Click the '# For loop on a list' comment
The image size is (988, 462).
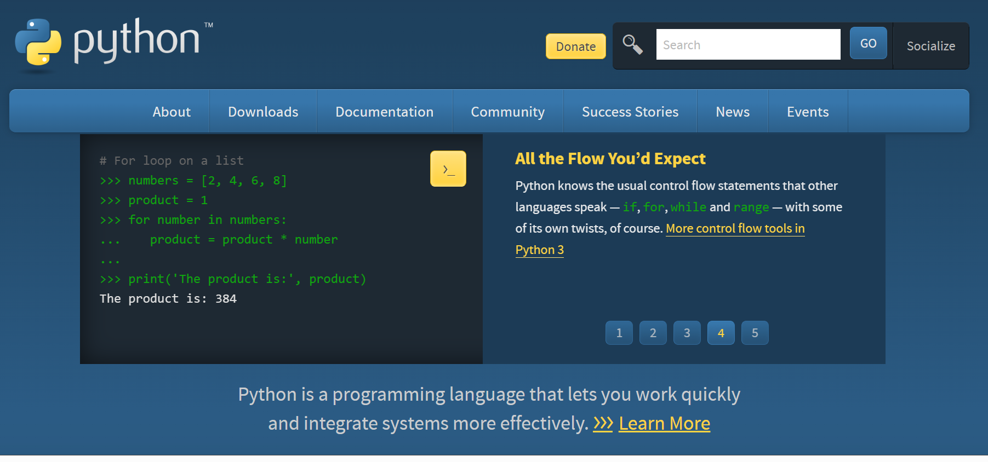(x=172, y=161)
